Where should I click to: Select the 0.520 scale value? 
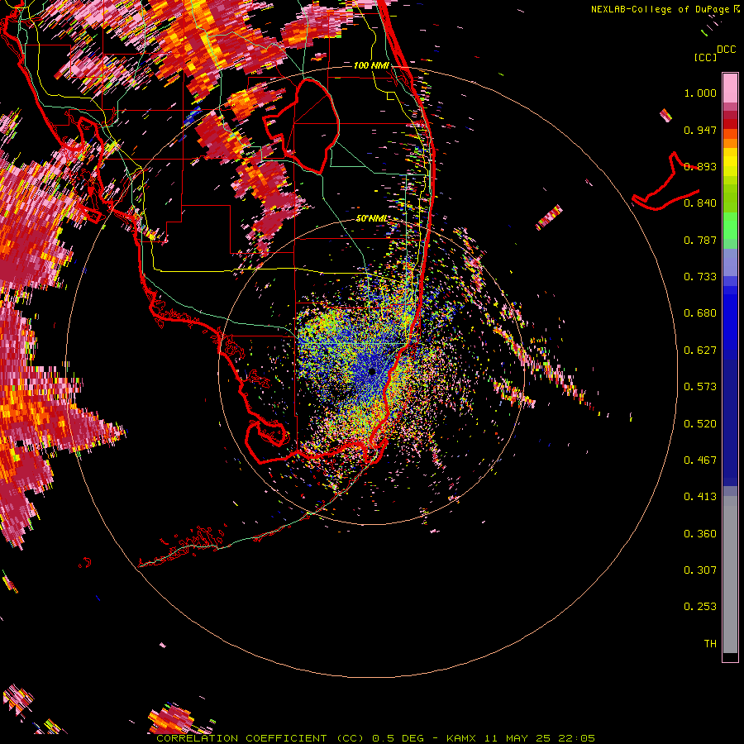[700, 424]
